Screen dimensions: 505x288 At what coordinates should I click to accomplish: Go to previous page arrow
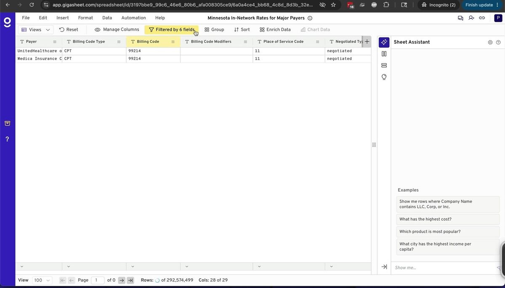[x=72, y=280]
